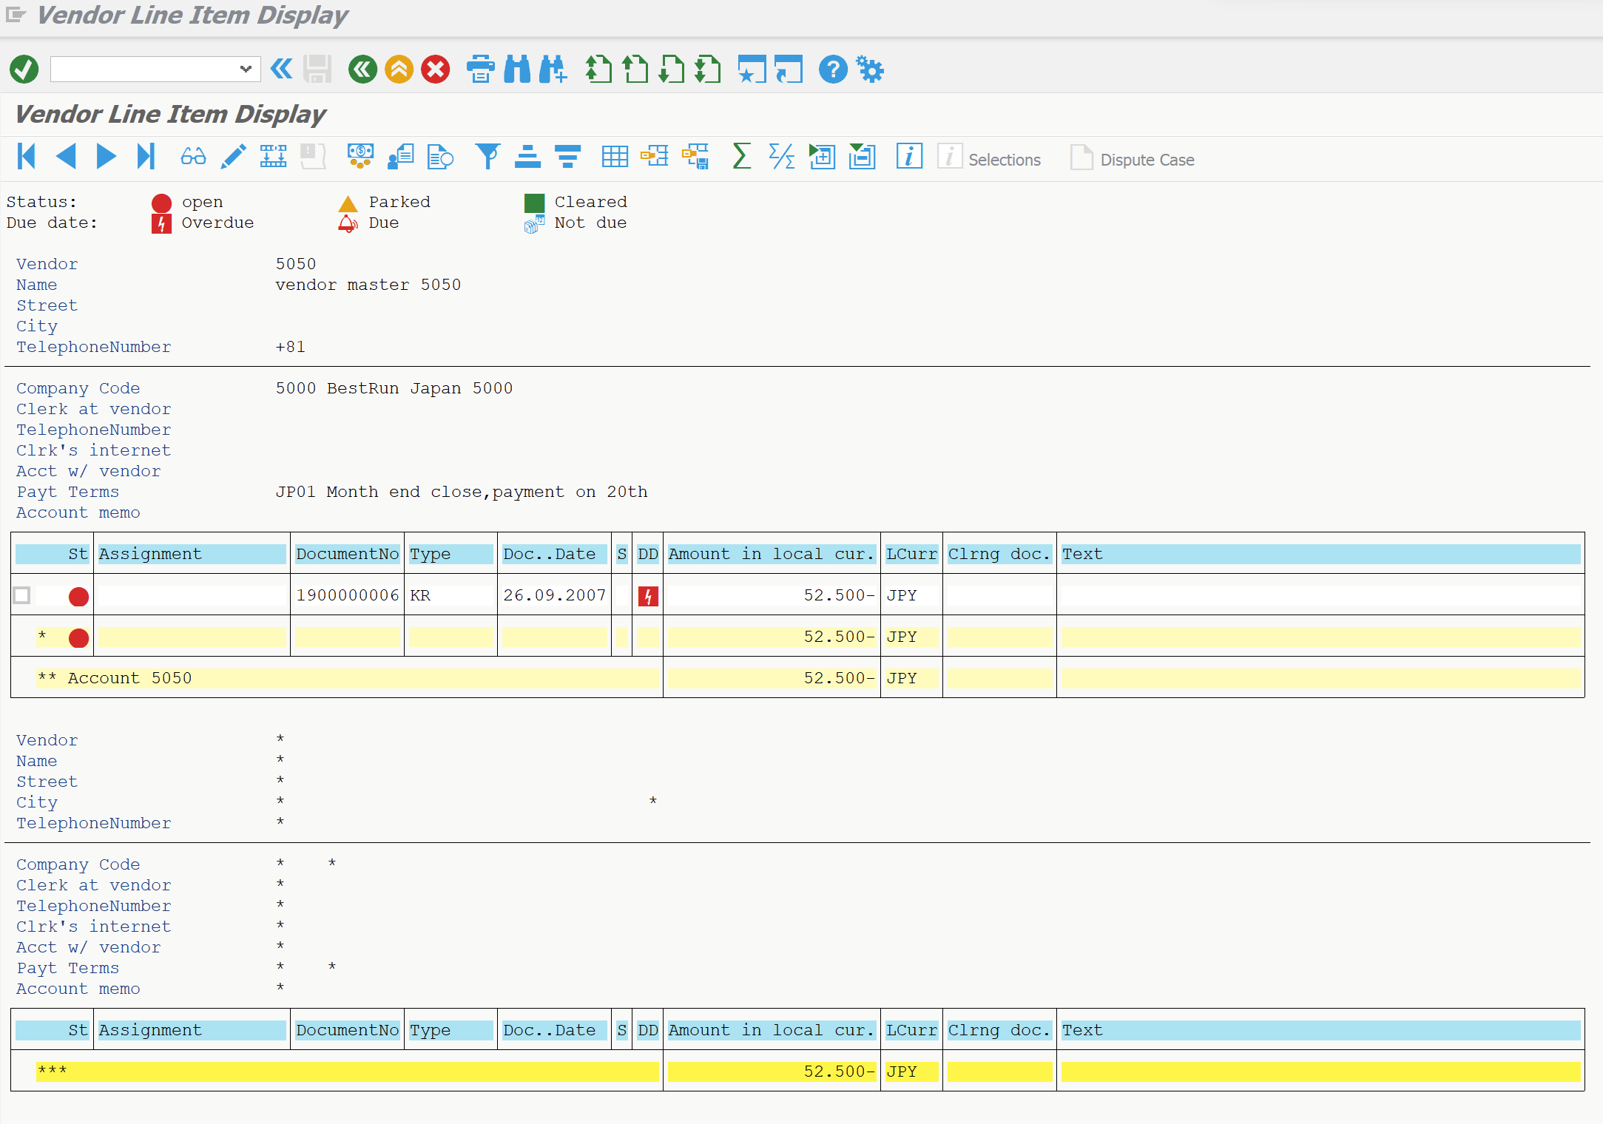Select the find next icon
Screen dimensions: 1603x1124
coord(553,70)
